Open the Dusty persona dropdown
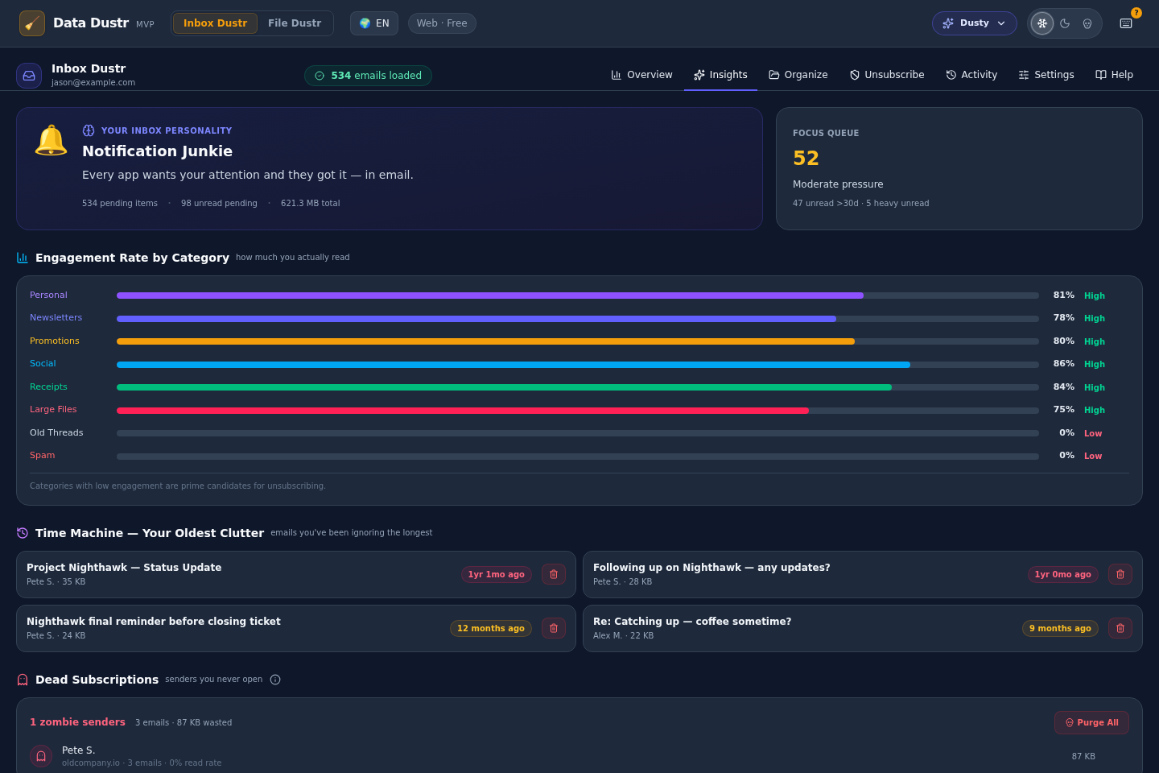Screen dimensions: 1159x773 [x=975, y=23]
